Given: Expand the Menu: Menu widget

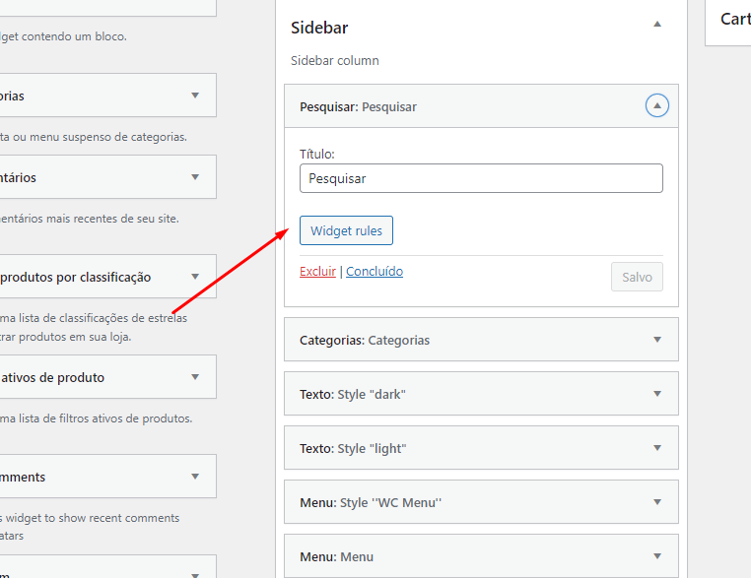Looking at the screenshot, I should pos(657,556).
